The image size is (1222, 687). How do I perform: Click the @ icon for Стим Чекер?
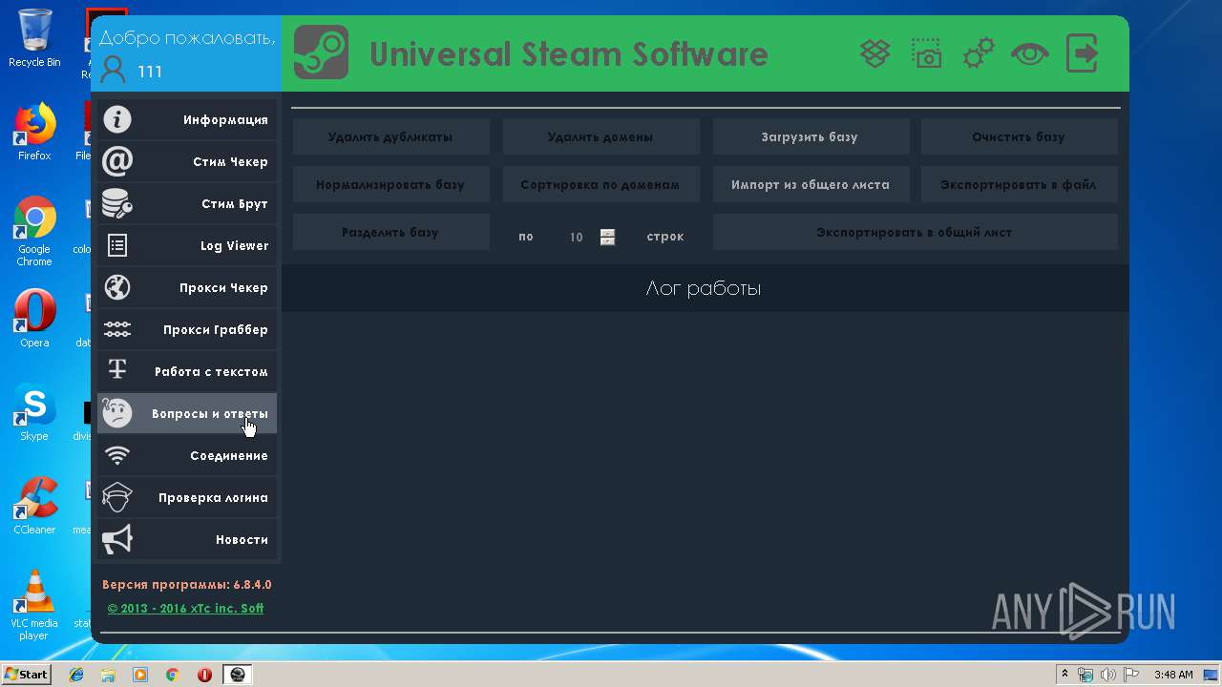coord(117,161)
